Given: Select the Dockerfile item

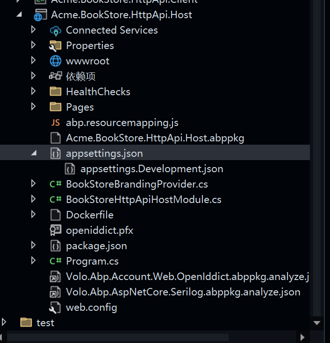Looking at the screenshot, I should 89,215.
